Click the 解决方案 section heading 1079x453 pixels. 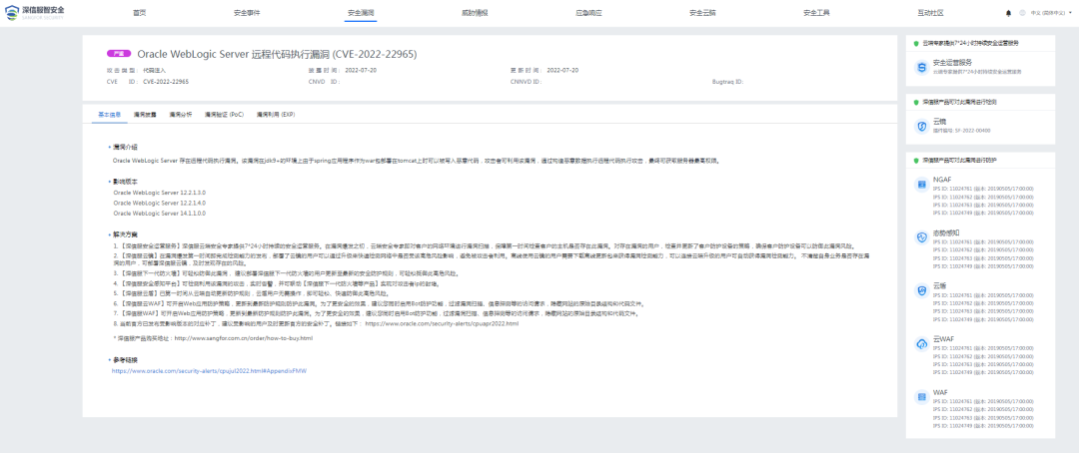coord(125,233)
